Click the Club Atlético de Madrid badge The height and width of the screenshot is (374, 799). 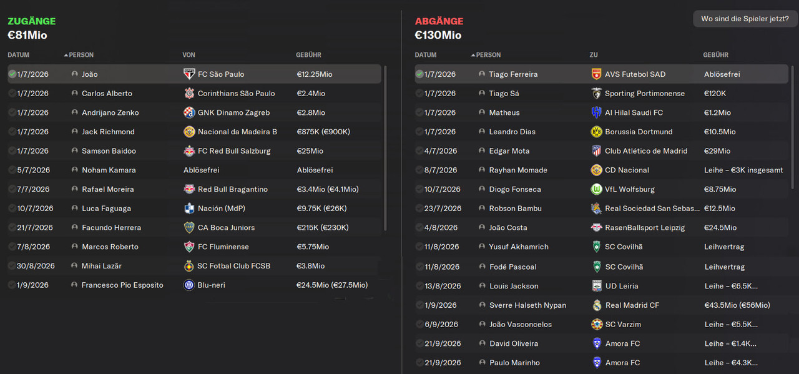596,151
